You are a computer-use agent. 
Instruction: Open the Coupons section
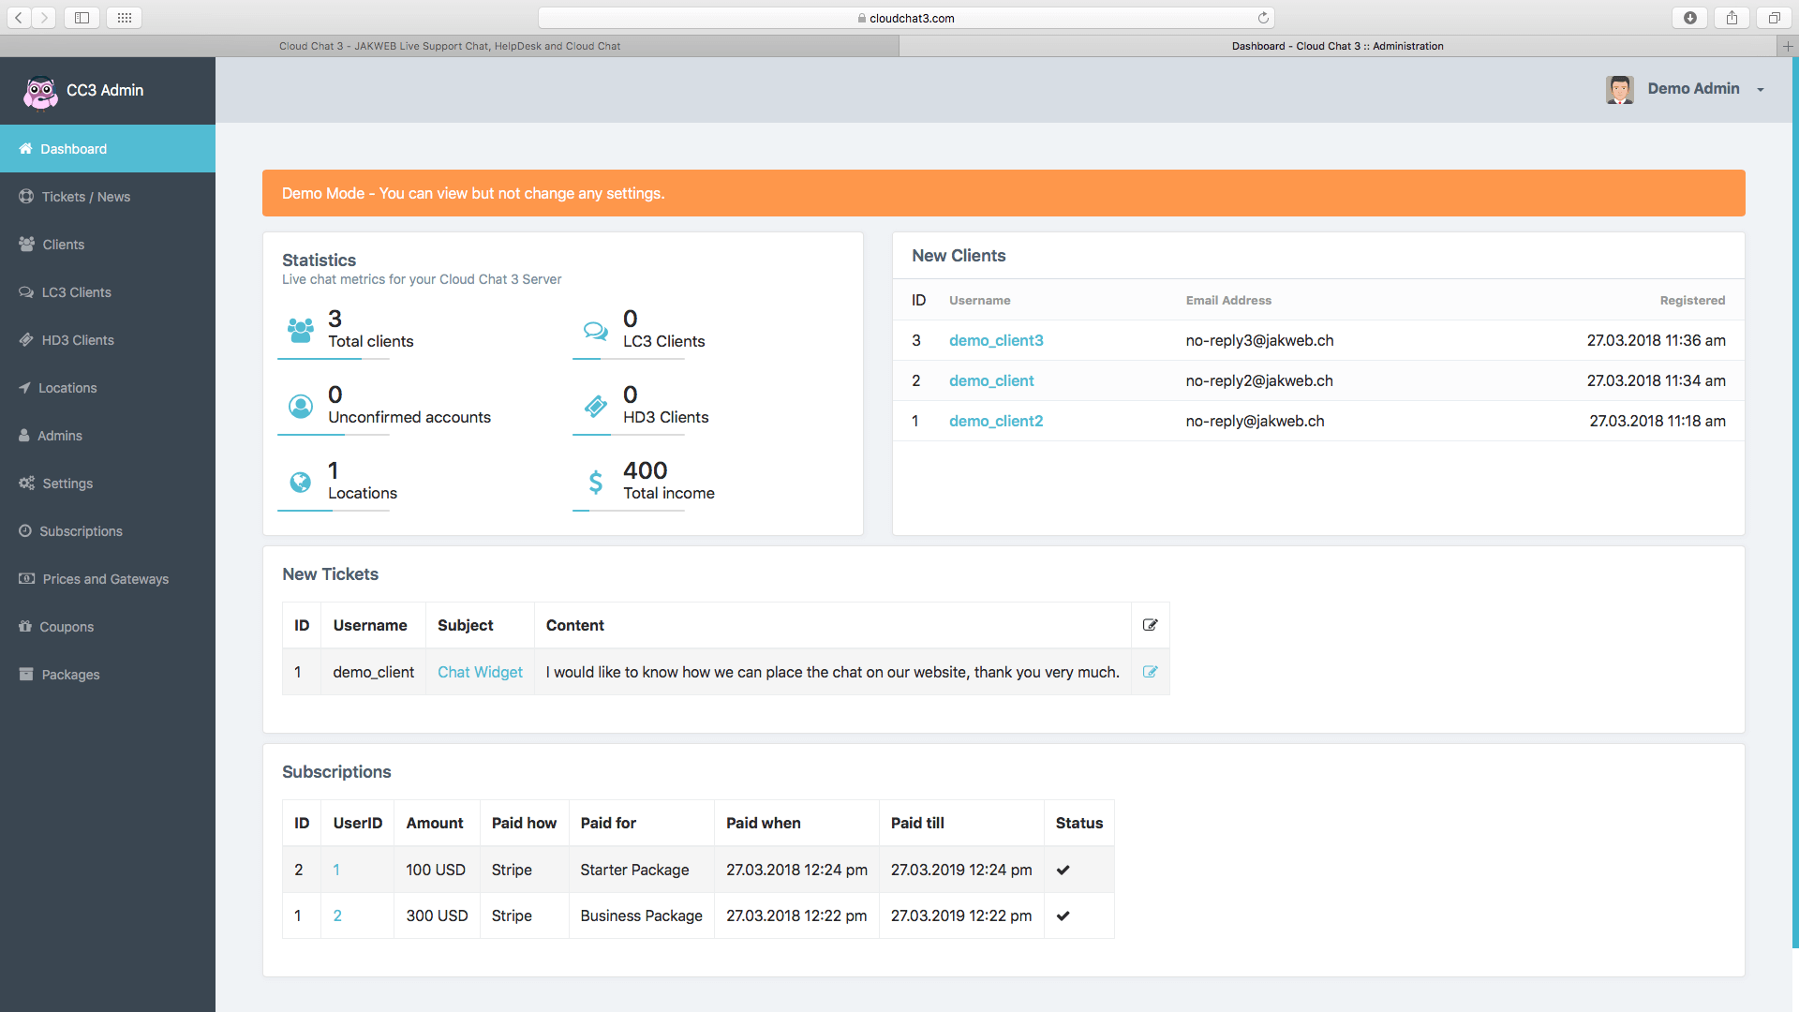[67, 627]
